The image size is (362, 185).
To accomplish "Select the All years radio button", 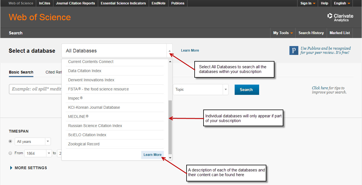I will click(10, 141).
